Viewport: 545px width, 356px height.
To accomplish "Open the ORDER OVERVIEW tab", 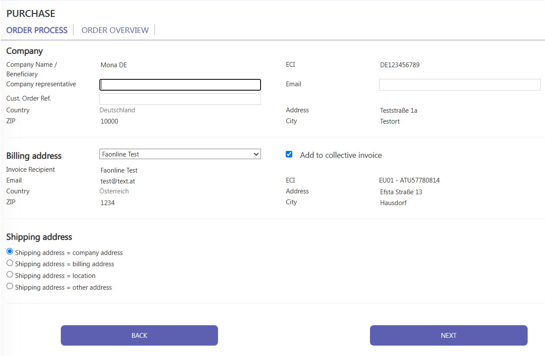I will click(x=115, y=30).
